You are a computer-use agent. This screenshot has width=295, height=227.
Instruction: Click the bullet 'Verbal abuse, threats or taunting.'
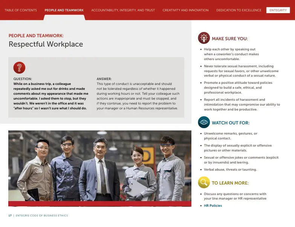(230, 169)
